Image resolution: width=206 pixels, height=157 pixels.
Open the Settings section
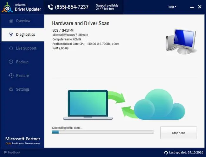click(23, 89)
